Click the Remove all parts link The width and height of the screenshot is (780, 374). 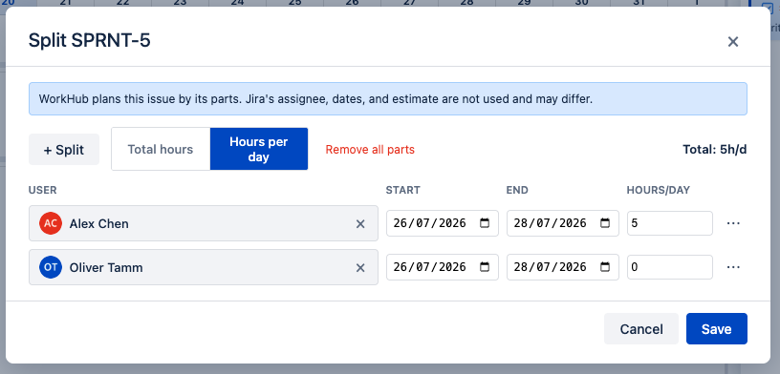click(370, 150)
